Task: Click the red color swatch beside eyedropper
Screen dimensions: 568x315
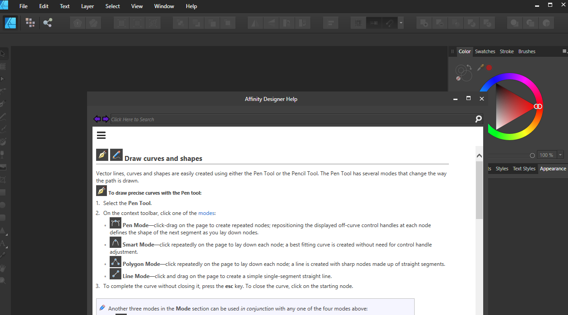Action: click(489, 68)
